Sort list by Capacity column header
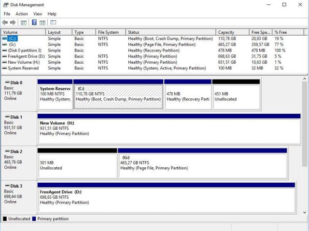The width and height of the screenshot is (309, 231). coord(226,32)
